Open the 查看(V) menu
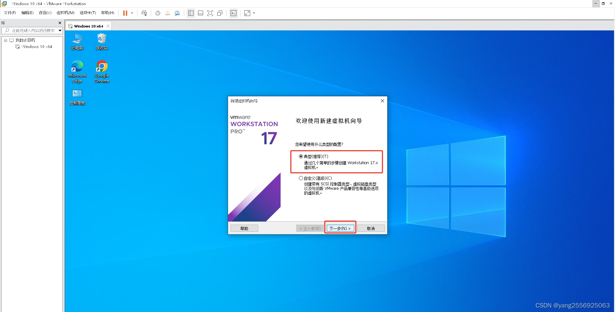615x312 pixels. click(x=45, y=13)
